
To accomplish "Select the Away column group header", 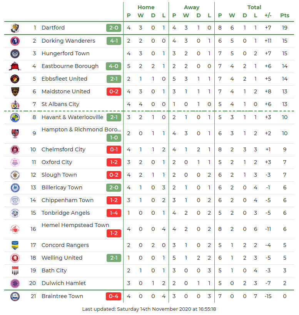I will tap(192, 7).
